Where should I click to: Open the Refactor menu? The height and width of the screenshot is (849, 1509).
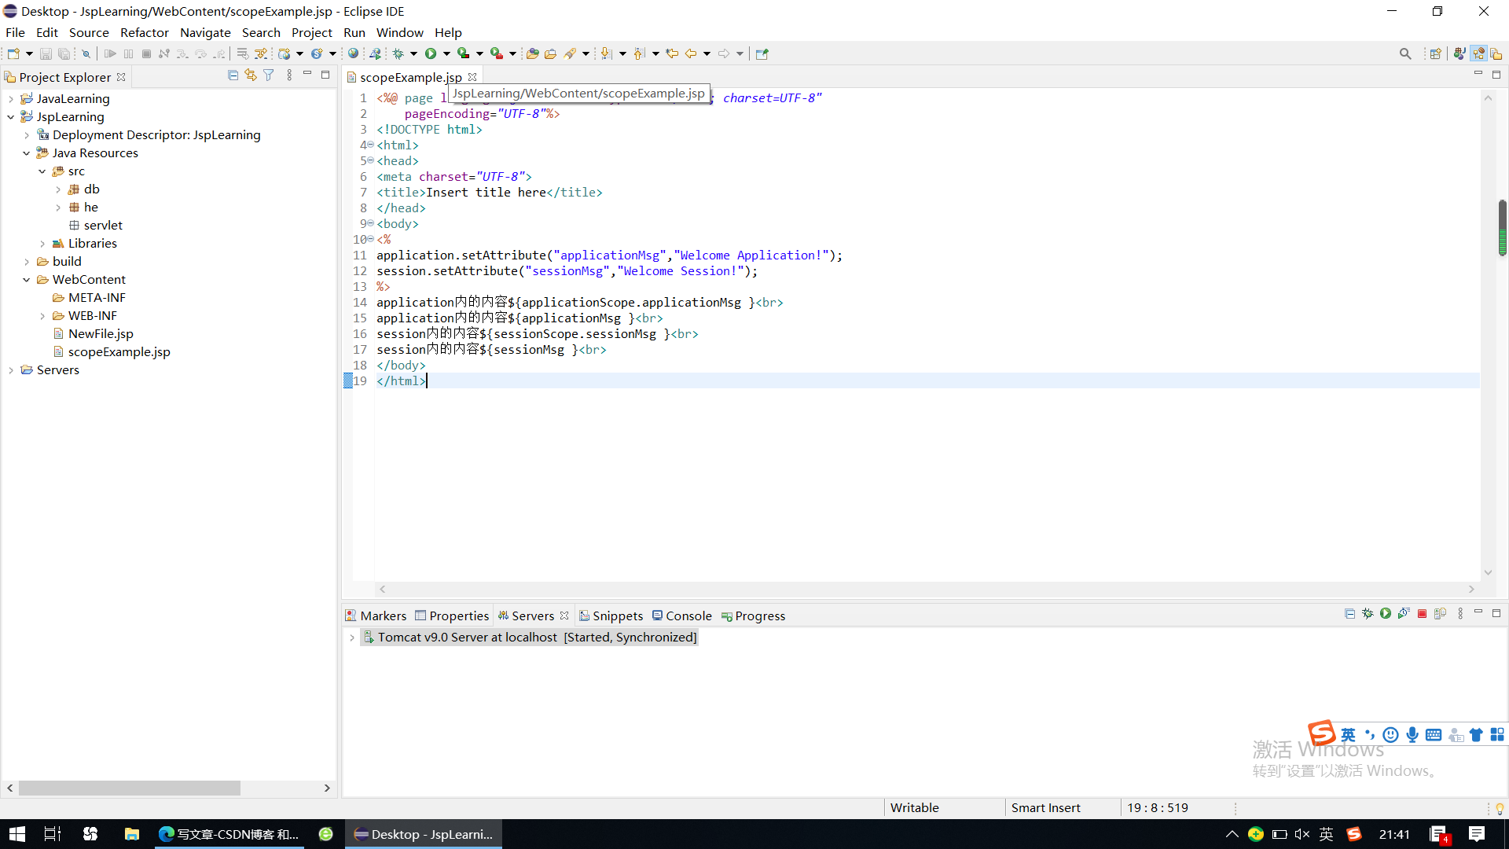[144, 32]
